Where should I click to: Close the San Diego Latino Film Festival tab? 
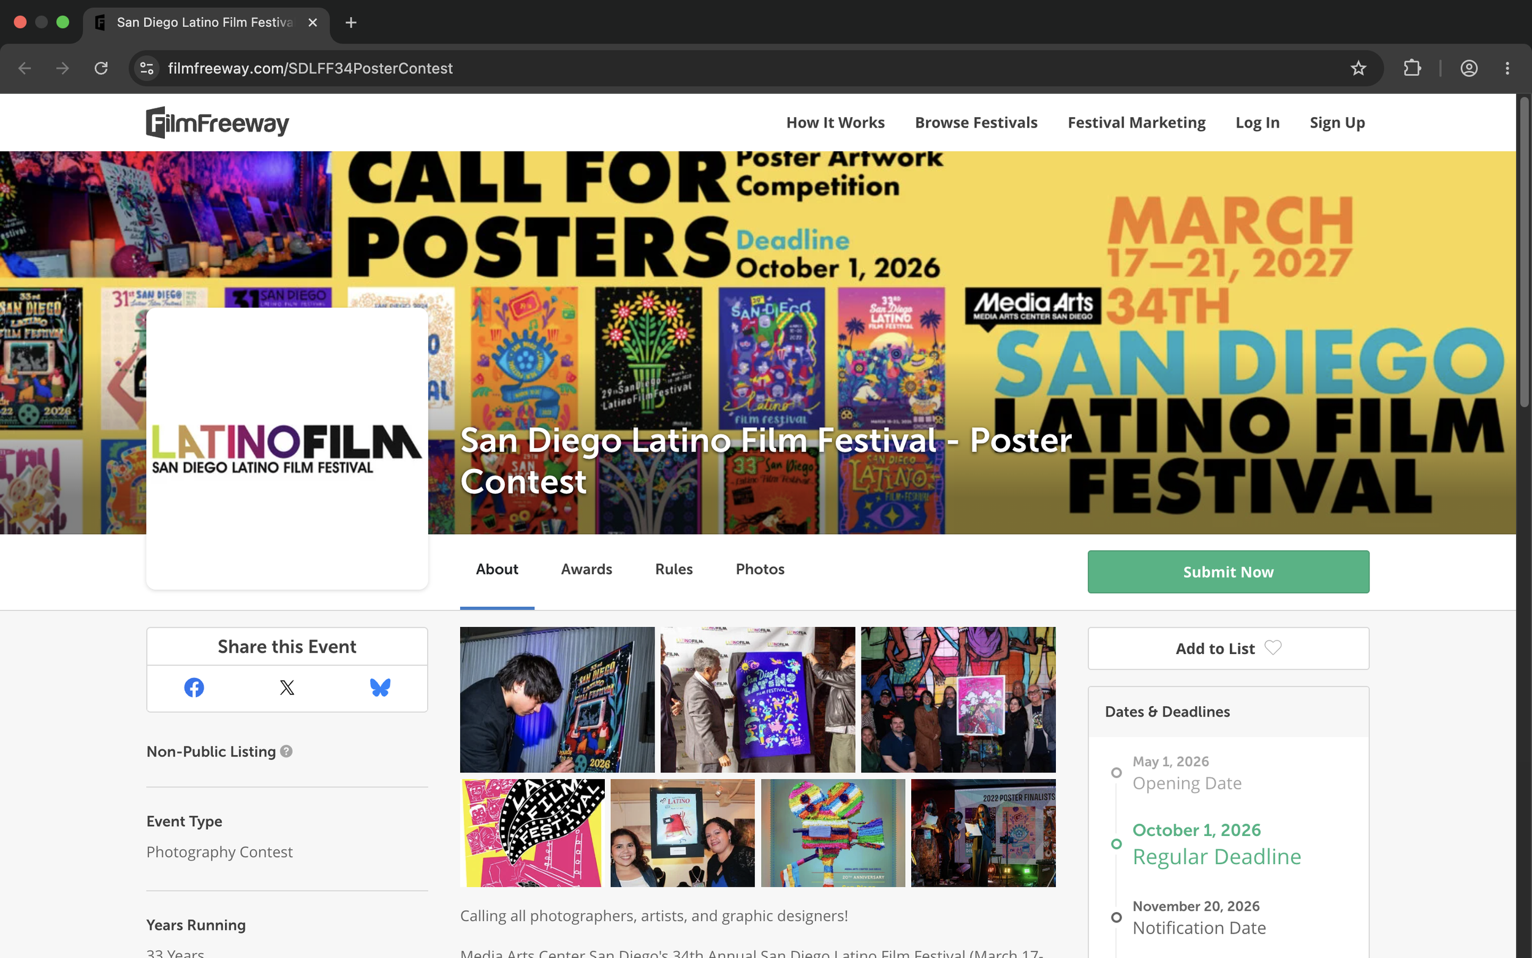(313, 23)
